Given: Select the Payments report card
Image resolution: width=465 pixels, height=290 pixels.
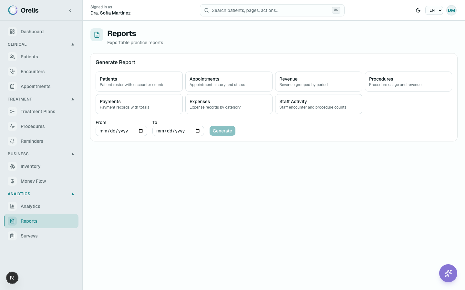Looking at the screenshot, I should (x=139, y=104).
